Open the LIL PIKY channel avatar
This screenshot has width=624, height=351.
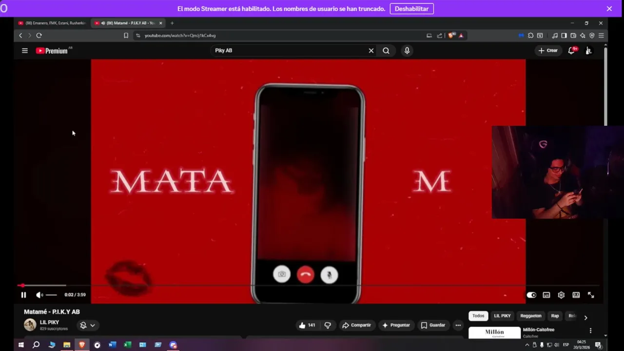click(30, 325)
